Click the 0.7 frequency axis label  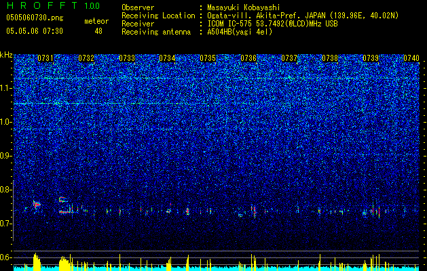pyautogui.click(x=6, y=224)
